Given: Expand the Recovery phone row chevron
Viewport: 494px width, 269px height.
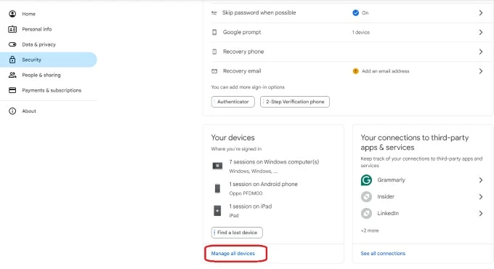Looking at the screenshot, I should pyautogui.click(x=481, y=52).
